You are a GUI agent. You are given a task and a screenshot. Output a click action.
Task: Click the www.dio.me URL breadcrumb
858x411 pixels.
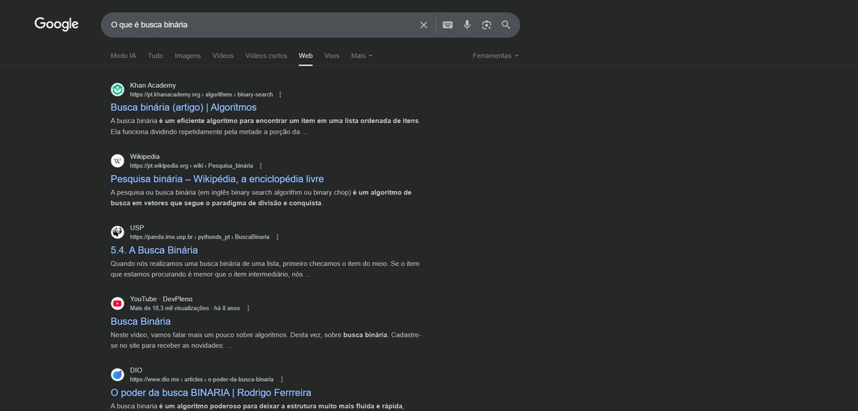[x=202, y=380]
